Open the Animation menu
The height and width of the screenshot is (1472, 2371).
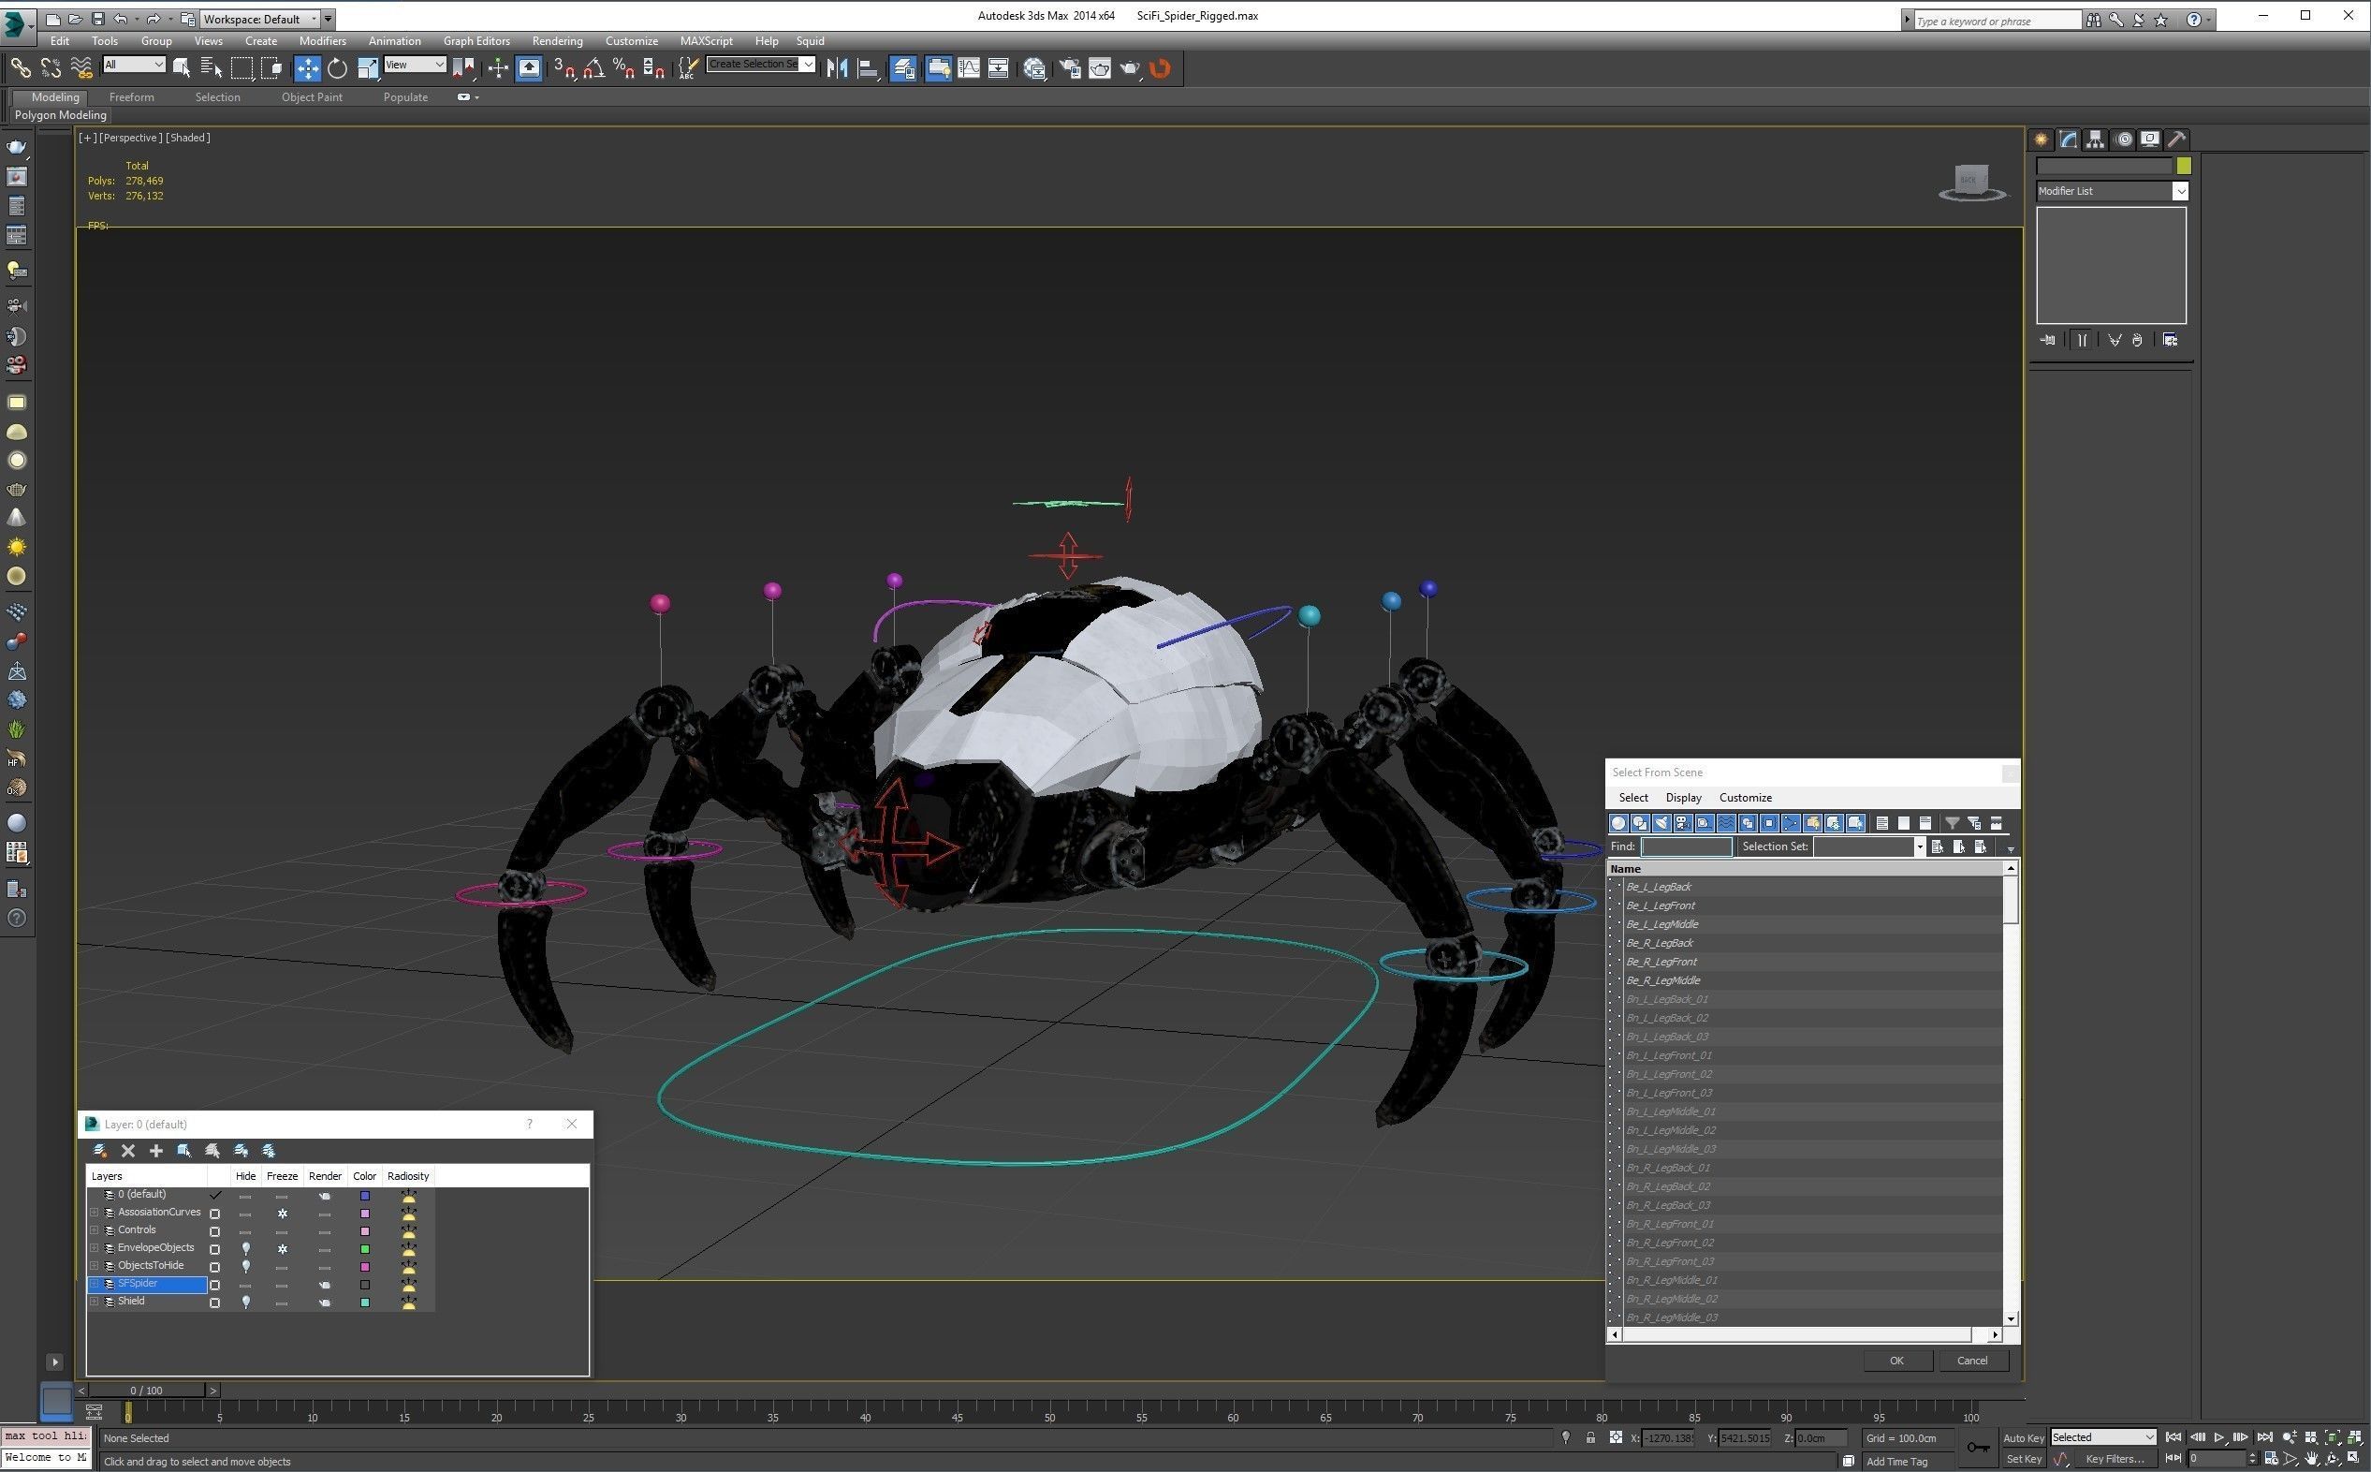[x=394, y=41]
